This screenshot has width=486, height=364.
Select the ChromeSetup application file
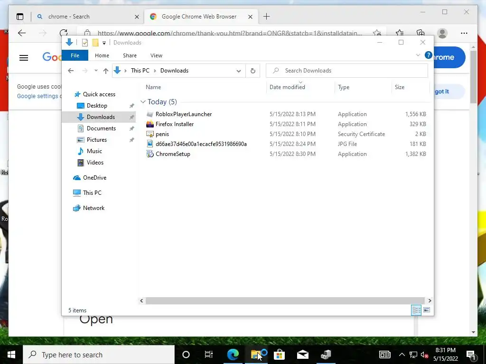click(x=173, y=154)
